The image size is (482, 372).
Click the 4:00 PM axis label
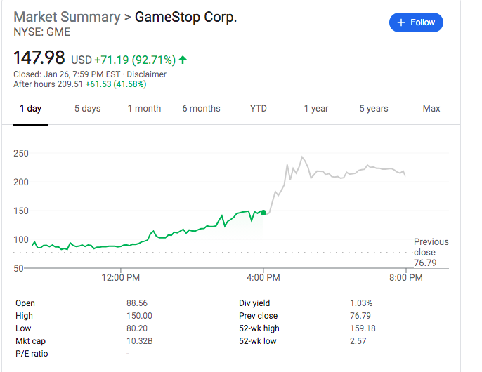pos(263,278)
